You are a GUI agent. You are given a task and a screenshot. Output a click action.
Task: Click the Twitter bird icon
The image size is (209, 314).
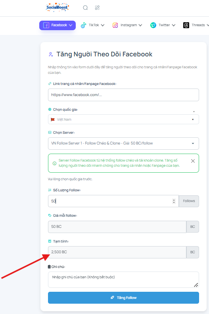click(x=153, y=25)
